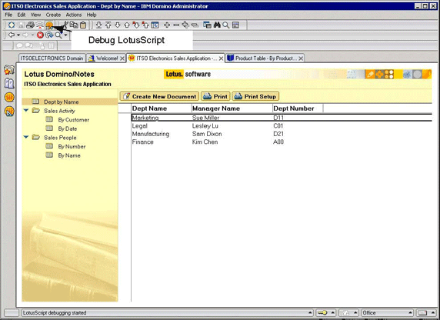Viewport: 440px width, 320px height.
Task: Click the Dept Number column header
Action: (x=298, y=108)
